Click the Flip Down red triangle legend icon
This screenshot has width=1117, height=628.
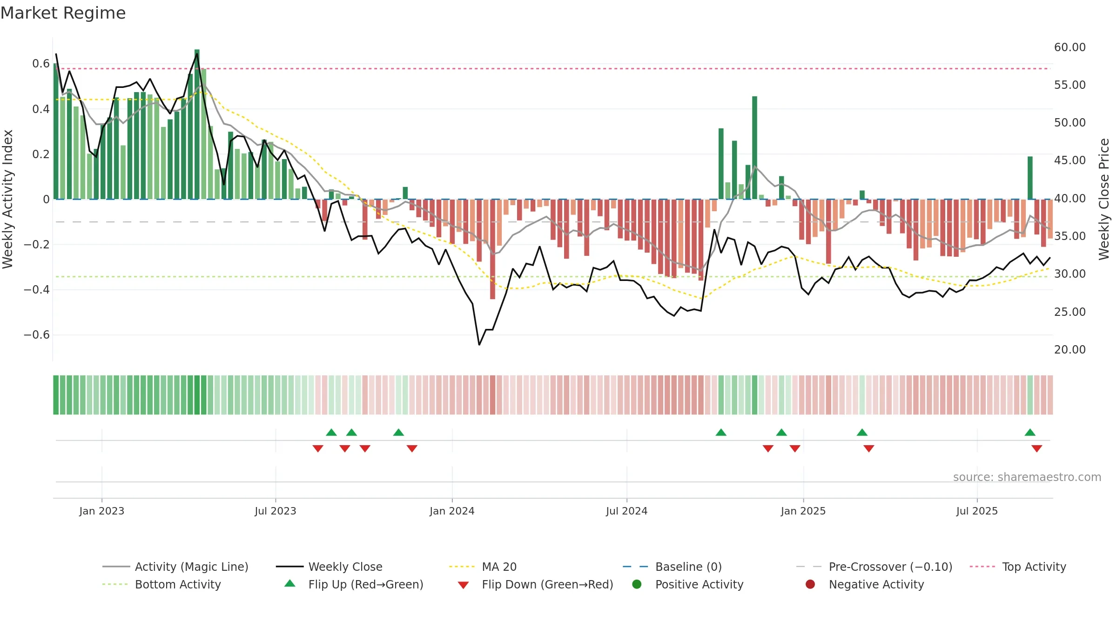coord(463,585)
